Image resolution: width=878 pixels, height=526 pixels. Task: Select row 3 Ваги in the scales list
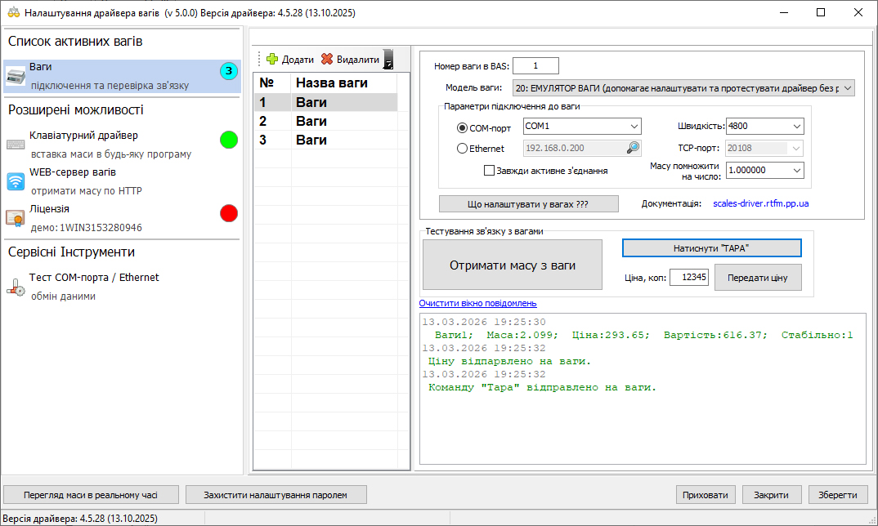point(311,140)
